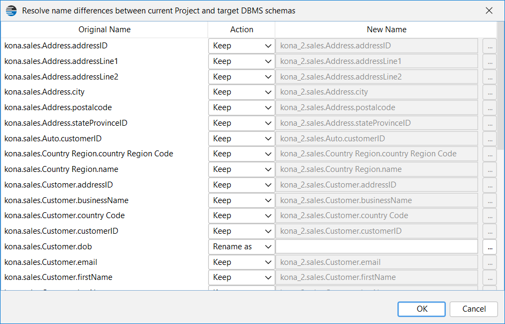505x324 pixels.
Task: Open Action dropdown for kona.sales.Address.addressLine1
Action: coord(241,61)
